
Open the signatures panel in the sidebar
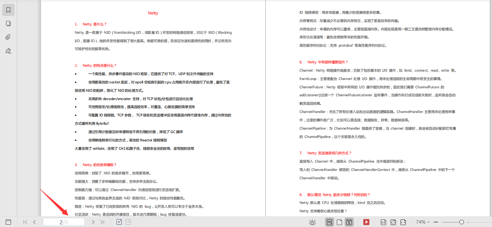(8, 51)
